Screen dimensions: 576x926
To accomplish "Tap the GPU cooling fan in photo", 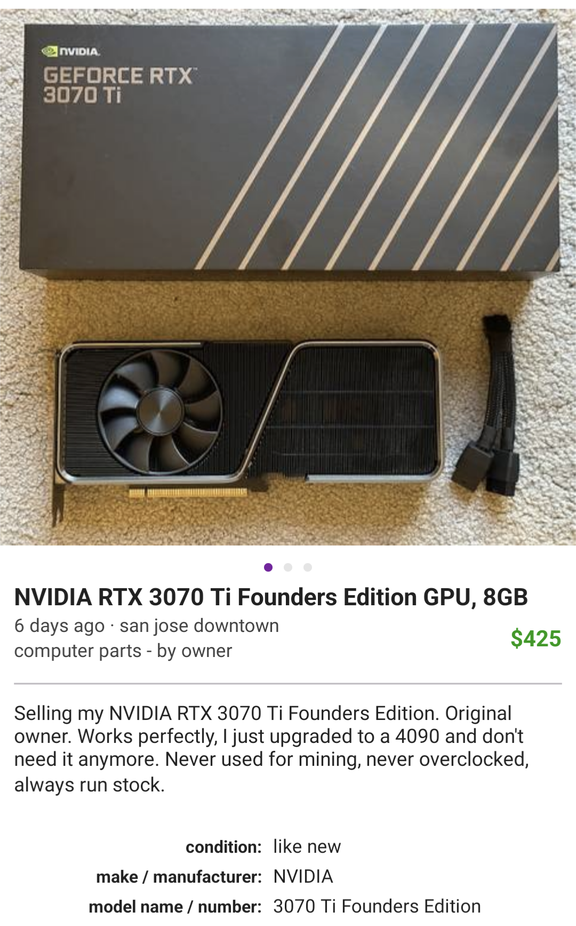I will 160,411.
